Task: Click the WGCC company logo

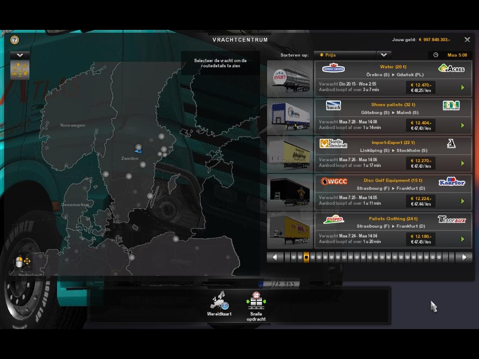Action: click(x=334, y=181)
